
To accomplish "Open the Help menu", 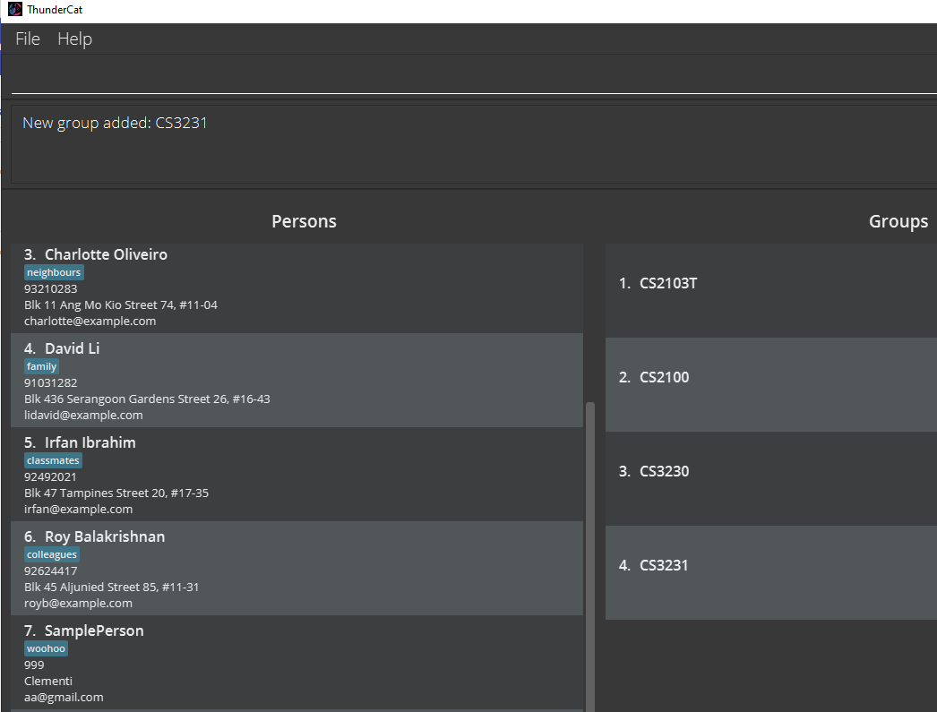I will tap(74, 39).
